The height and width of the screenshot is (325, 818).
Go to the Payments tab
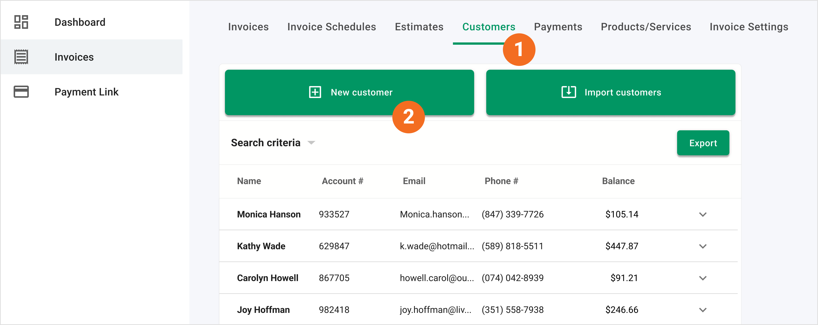pyautogui.click(x=558, y=27)
